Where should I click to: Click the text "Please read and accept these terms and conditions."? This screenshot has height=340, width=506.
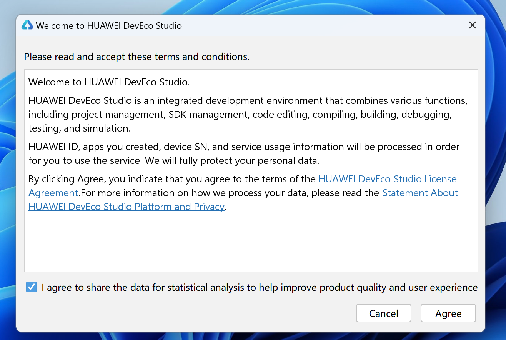[136, 57]
